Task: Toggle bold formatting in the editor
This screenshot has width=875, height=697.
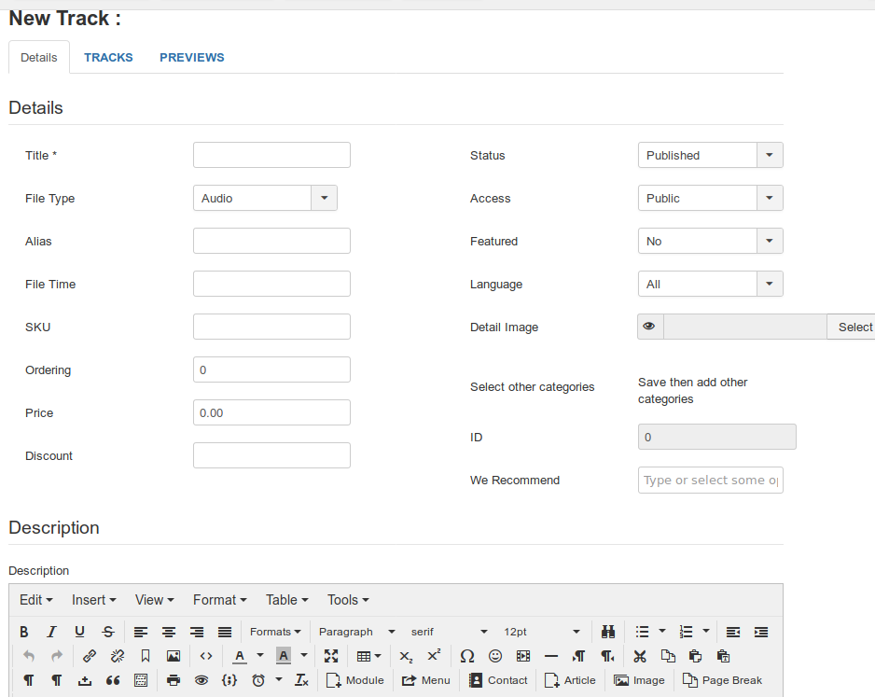Action: 23,632
